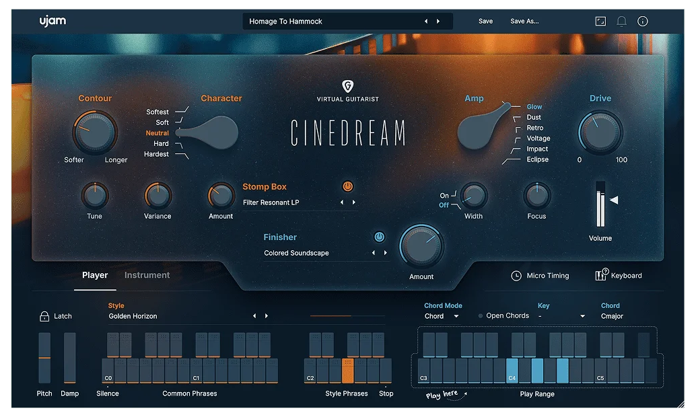This screenshot has width=696, height=417.
Task: Open the notifications bell icon
Action: (x=621, y=22)
